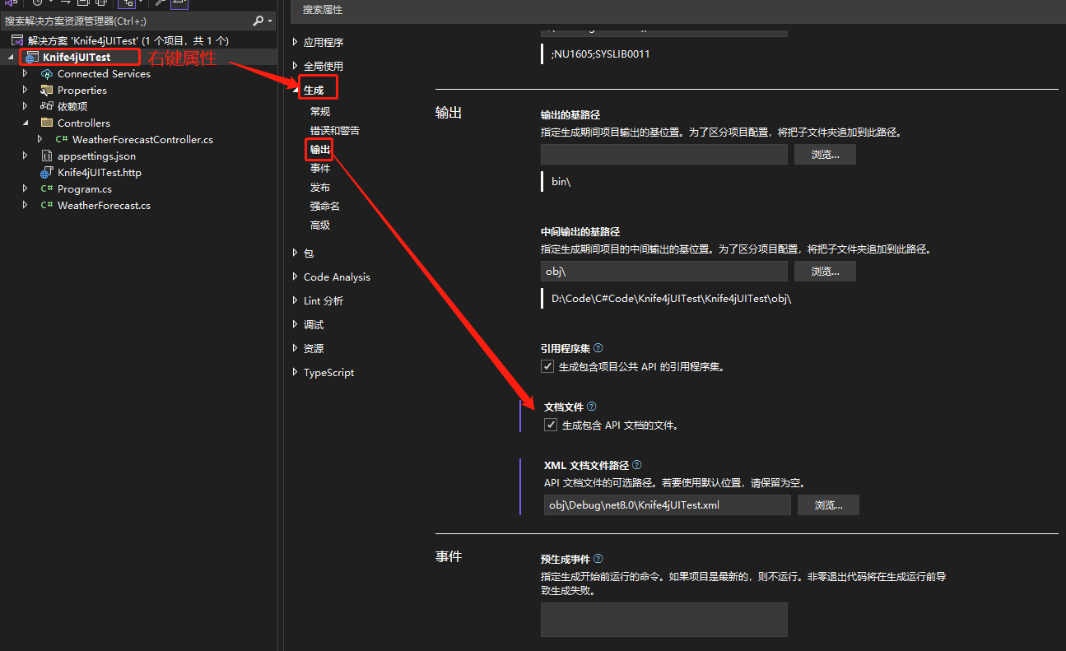Select the WeatherForecast.cs file name
This screenshot has height=651, width=1066.
[x=104, y=206]
